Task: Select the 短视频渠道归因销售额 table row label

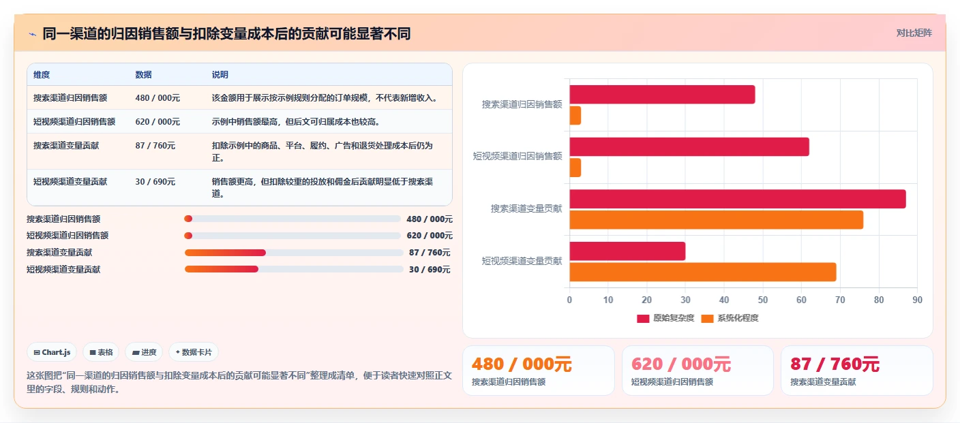Action: pyautogui.click(x=74, y=121)
